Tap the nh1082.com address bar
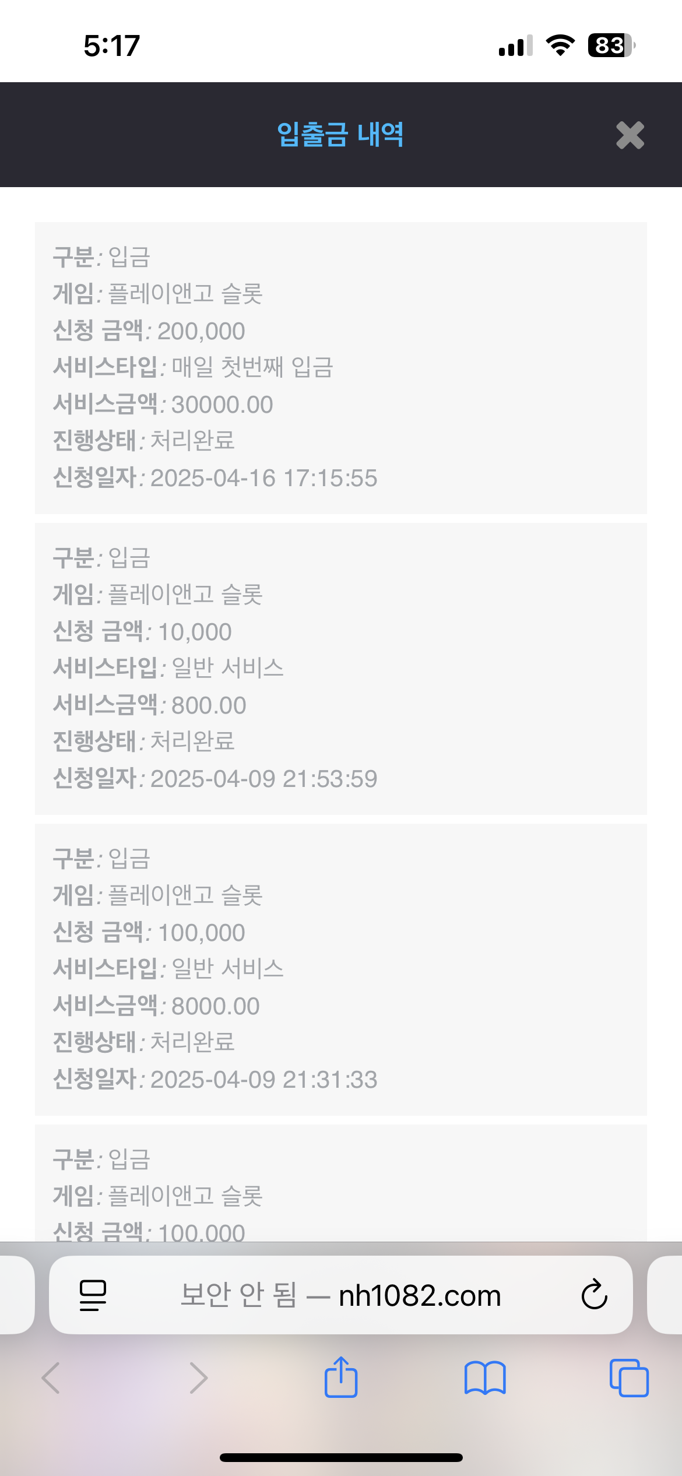The width and height of the screenshot is (682, 1476). (x=341, y=1295)
